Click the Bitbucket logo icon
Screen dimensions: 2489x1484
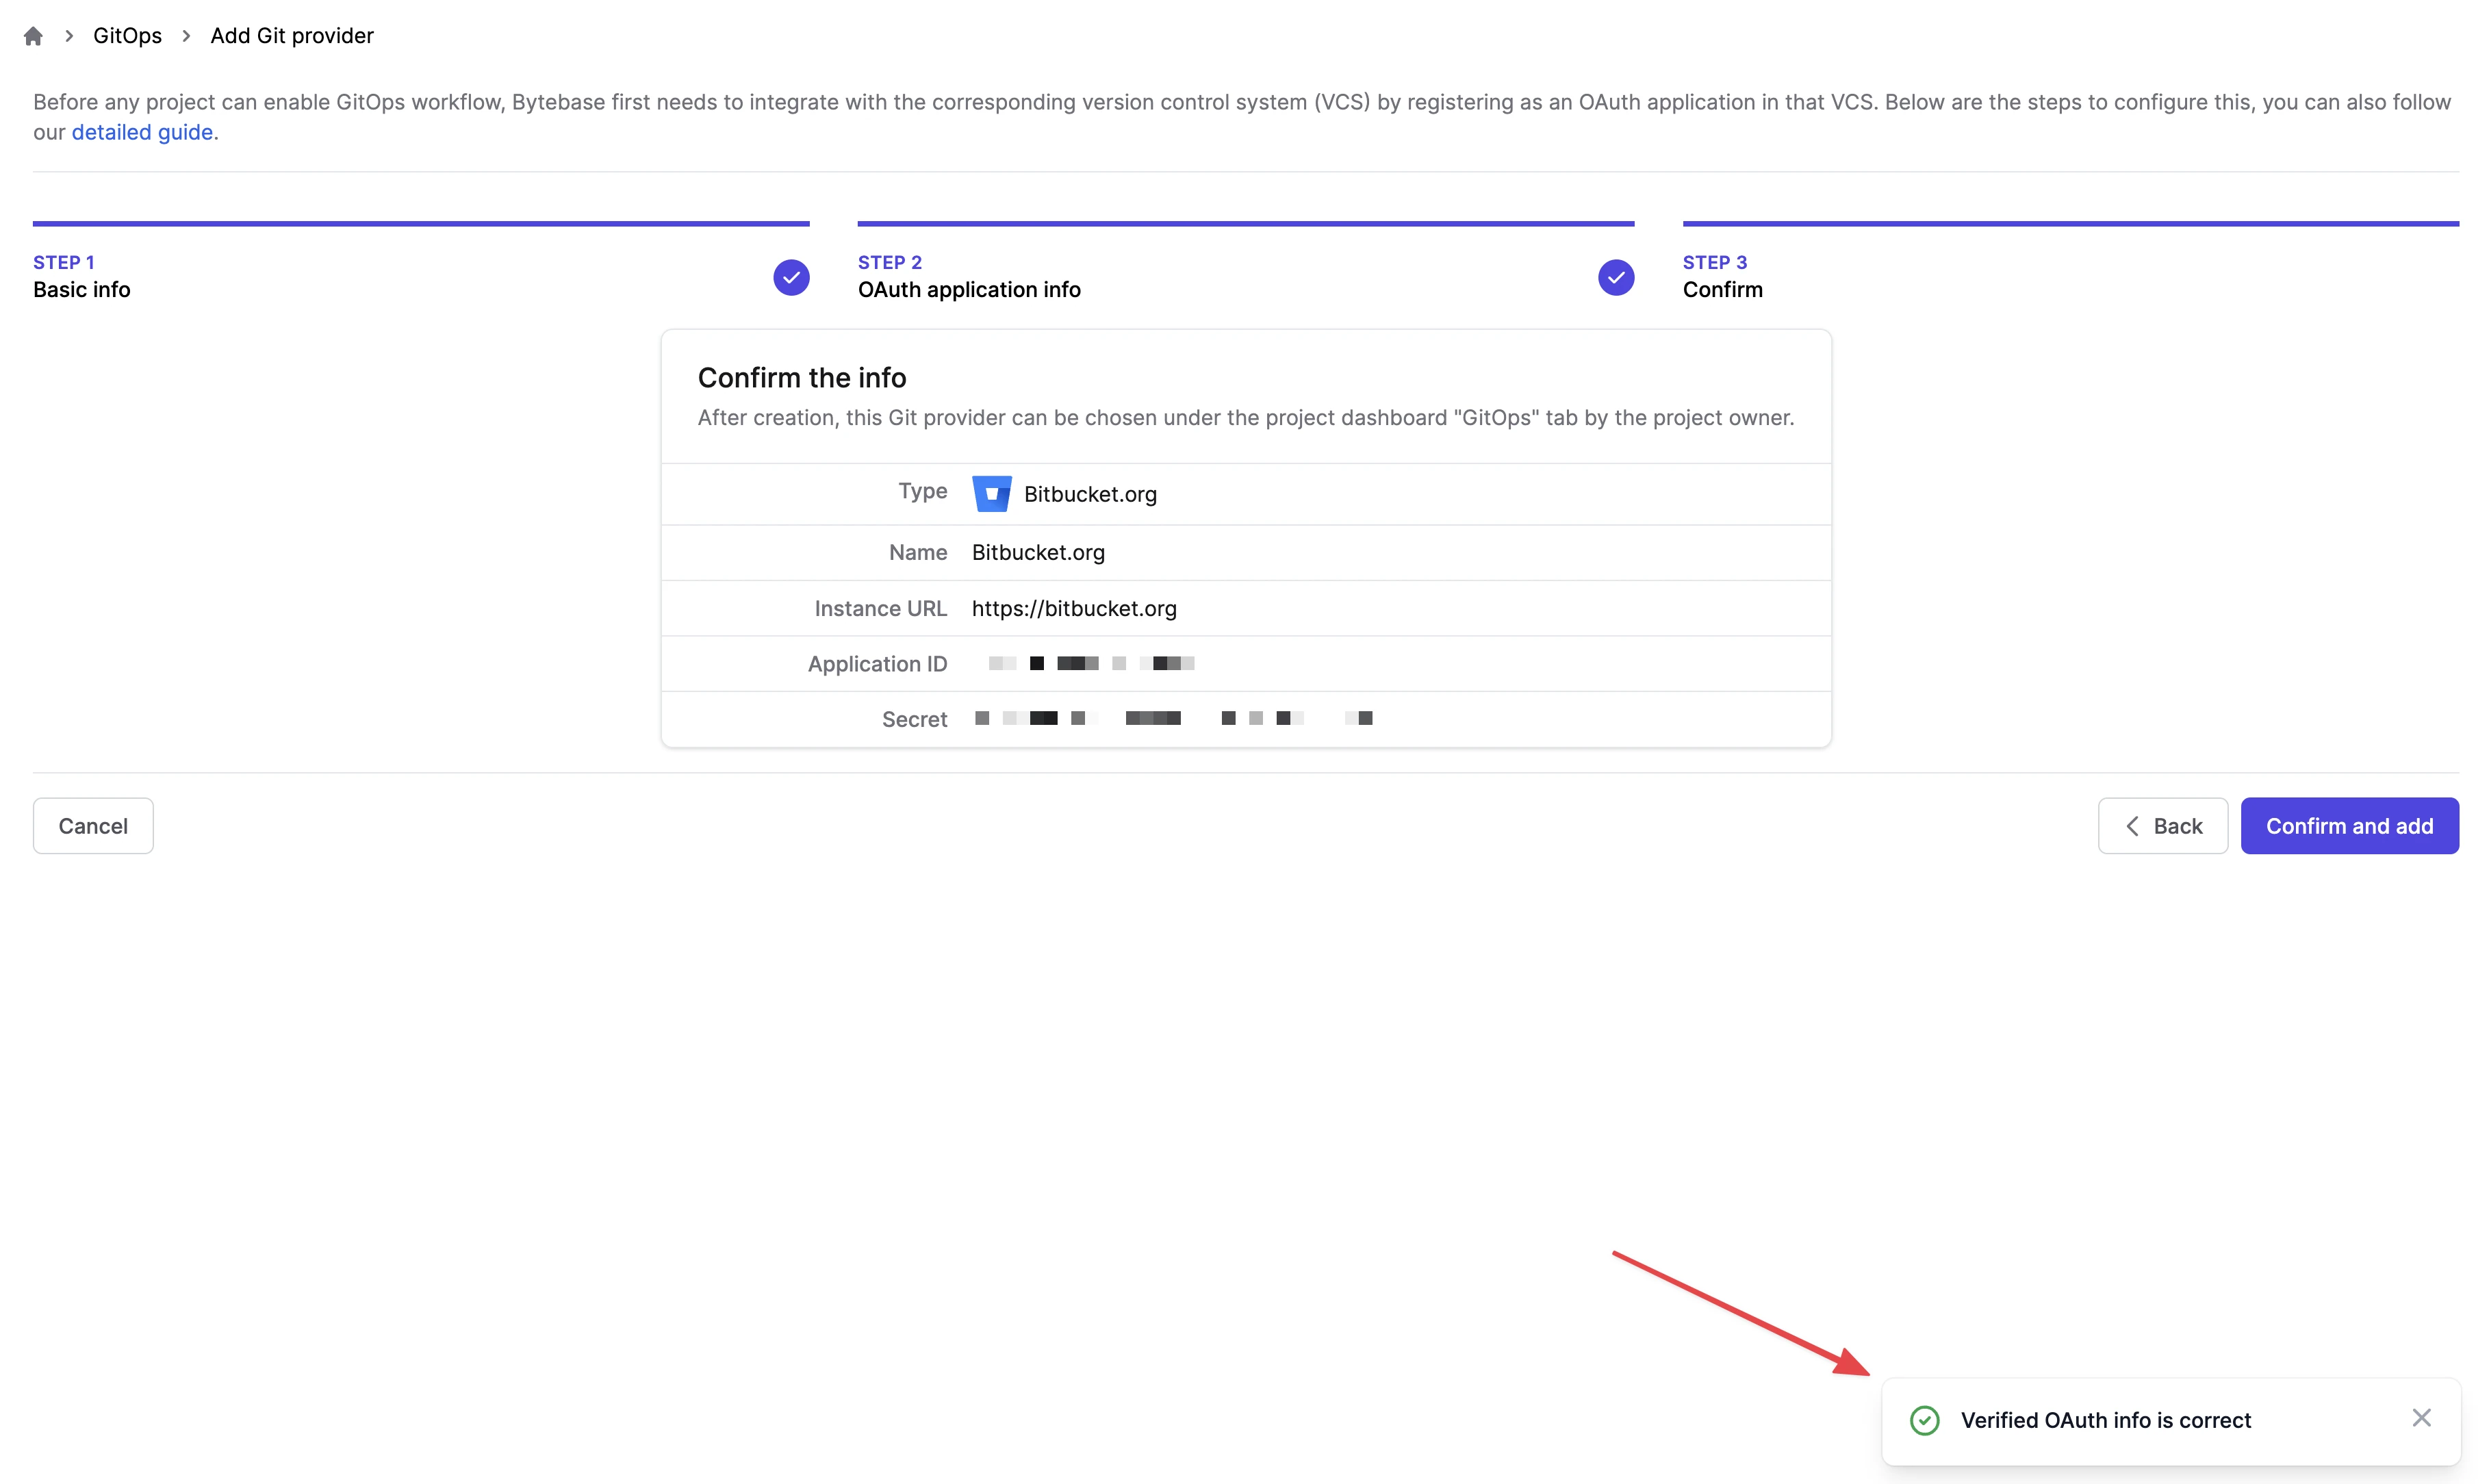pyautogui.click(x=991, y=493)
